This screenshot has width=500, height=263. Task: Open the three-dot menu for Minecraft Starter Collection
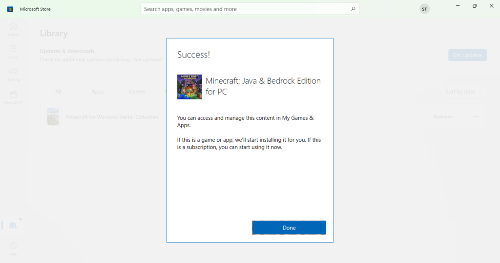(477, 117)
